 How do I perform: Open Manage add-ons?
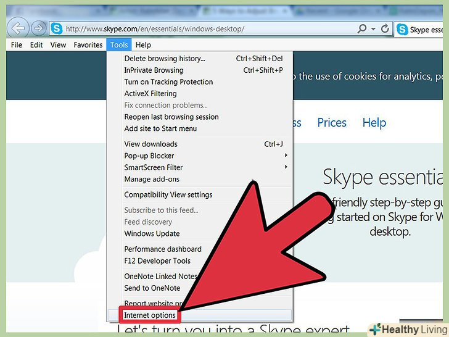click(x=200, y=179)
